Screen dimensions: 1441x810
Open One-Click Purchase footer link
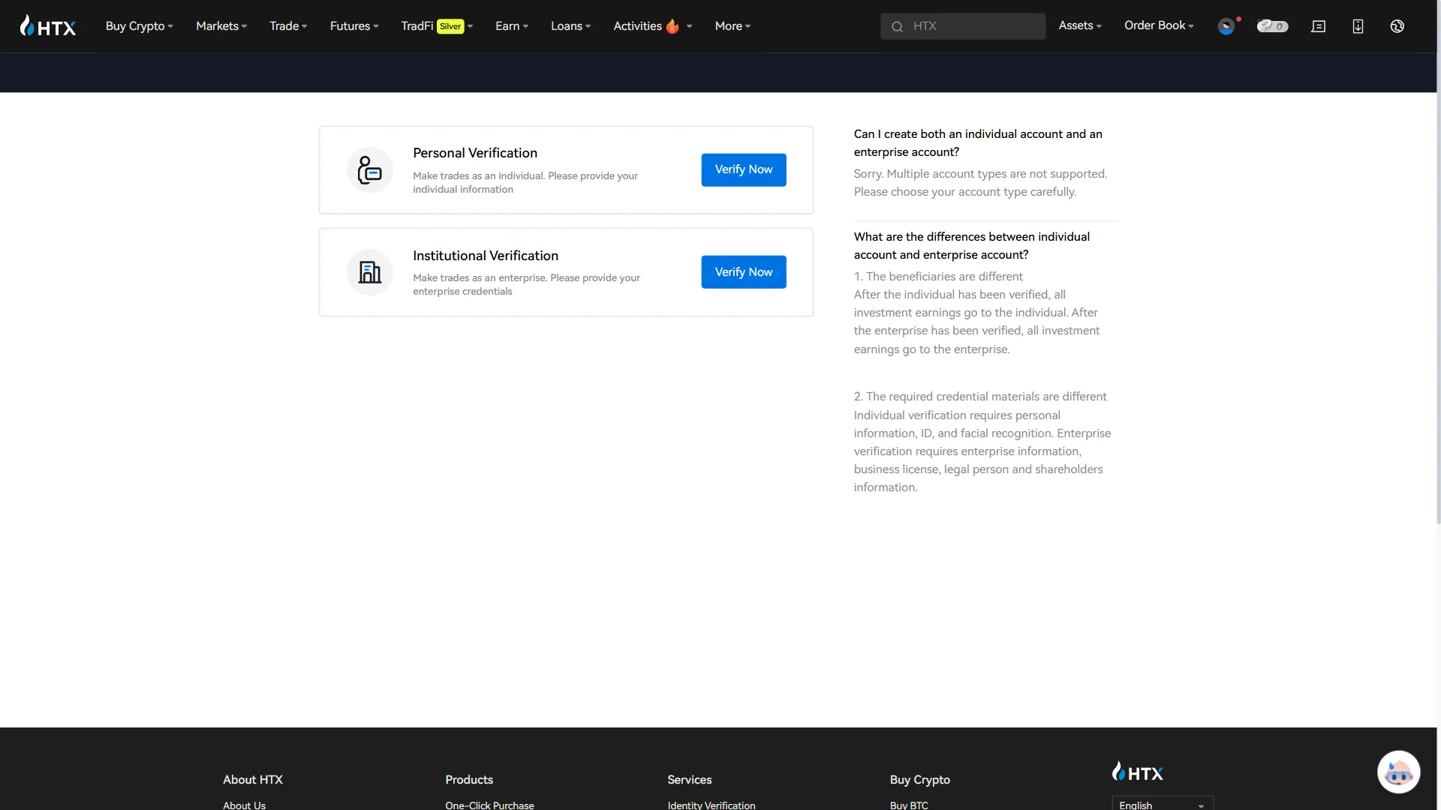[489, 805]
